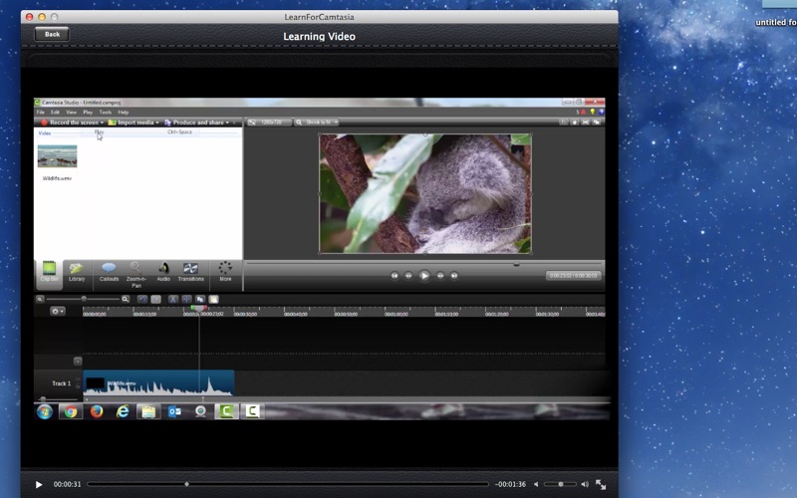
Task: Open the Library tab
Action: tap(77, 271)
